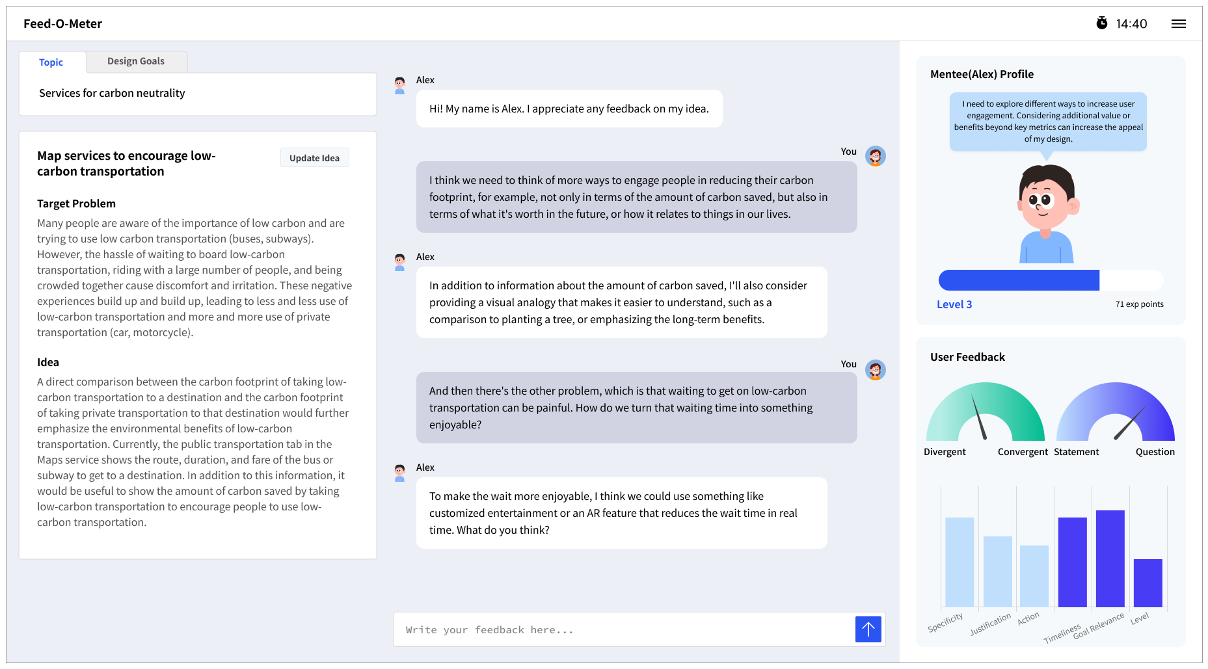Image resolution: width=1208 pixels, height=669 pixels.
Task: Click Alex's message about the AR feature
Action: tap(622, 513)
